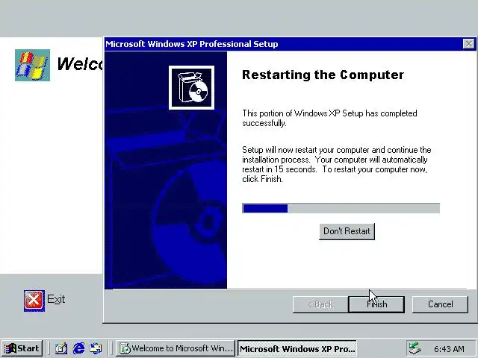478x358 pixels.
Task: Click the third Quick Launch icon
Action: [96, 348]
